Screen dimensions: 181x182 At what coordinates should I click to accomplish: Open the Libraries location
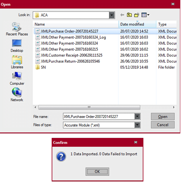coord(17,62)
